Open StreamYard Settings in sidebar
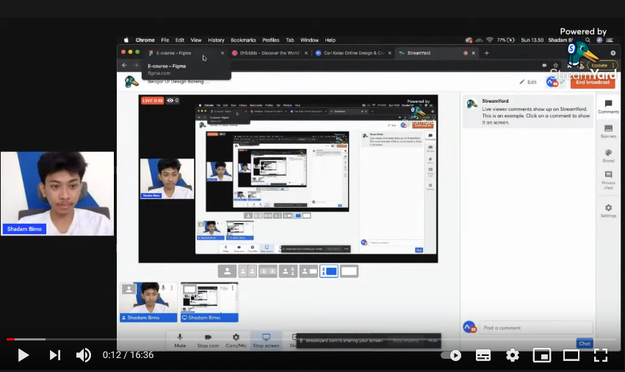This screenshot has height=372, width=625. click(608, 211)
